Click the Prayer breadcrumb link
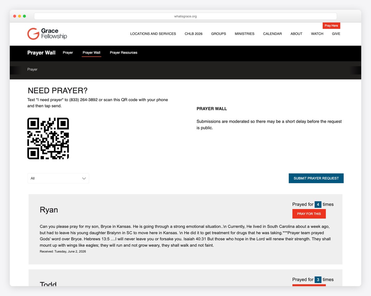The image size is (371, 296). click(x=32, y=70)
